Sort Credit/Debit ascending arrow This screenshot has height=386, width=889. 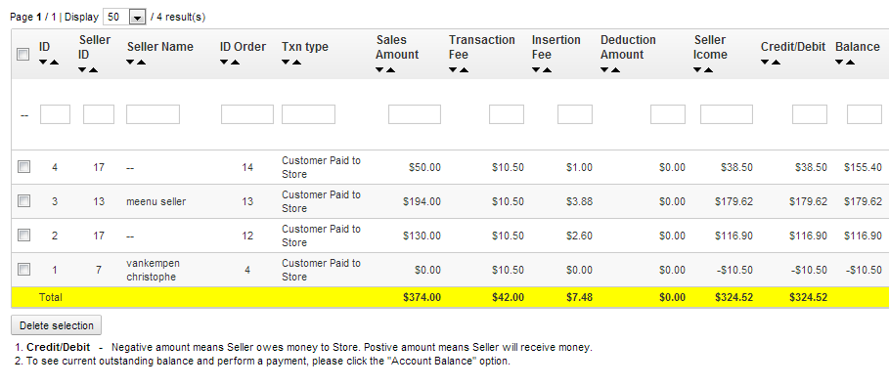coord(776,62)
